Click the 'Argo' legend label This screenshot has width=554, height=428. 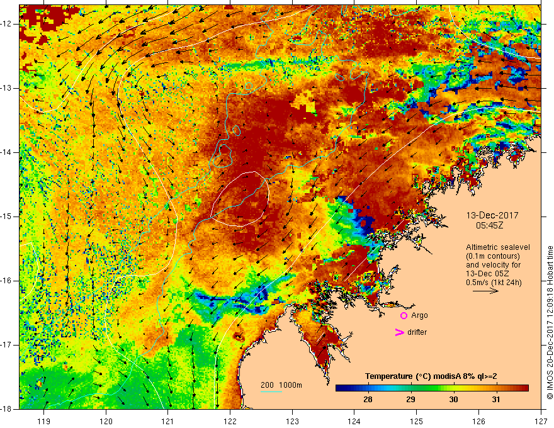(x=419, y=315)
